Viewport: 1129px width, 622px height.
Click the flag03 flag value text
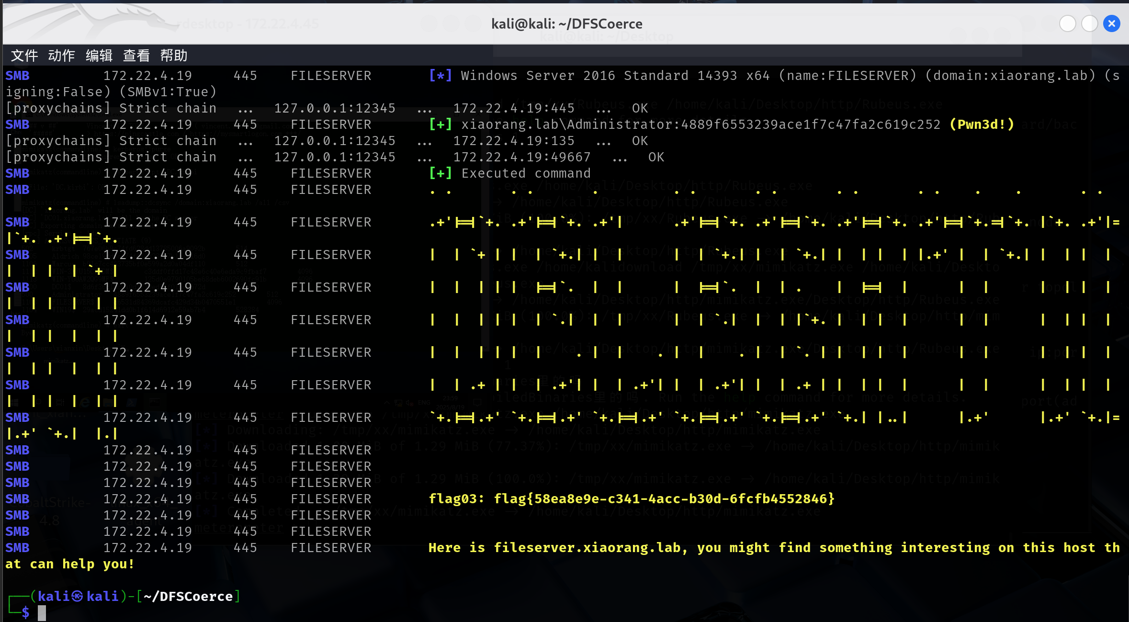(664, 499)
